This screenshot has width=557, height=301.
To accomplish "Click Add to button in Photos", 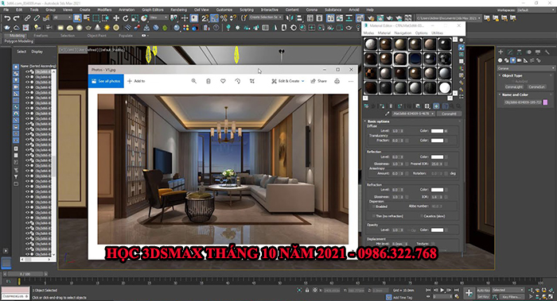I will tap(136, 81).
